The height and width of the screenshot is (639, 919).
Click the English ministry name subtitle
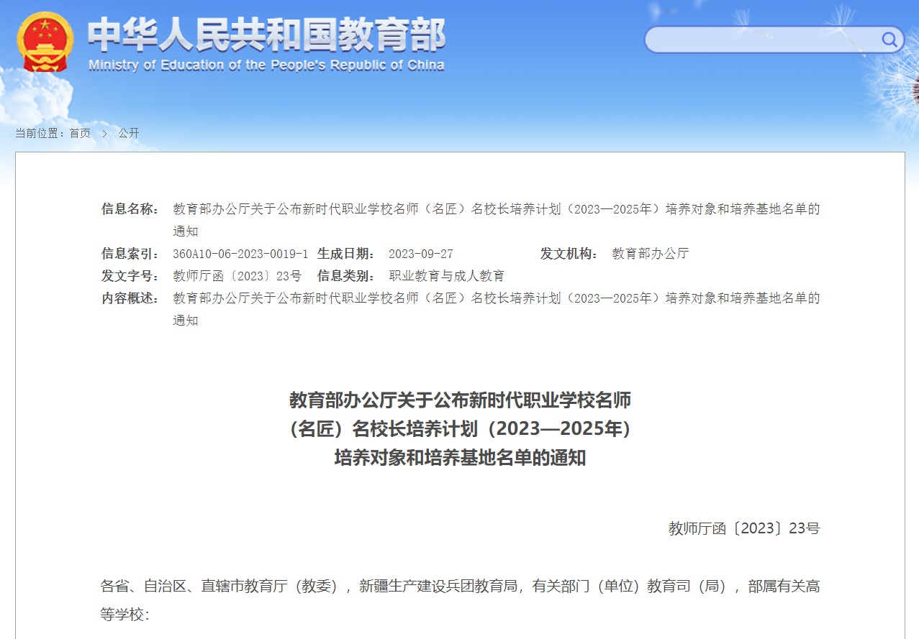coord(266,65)
